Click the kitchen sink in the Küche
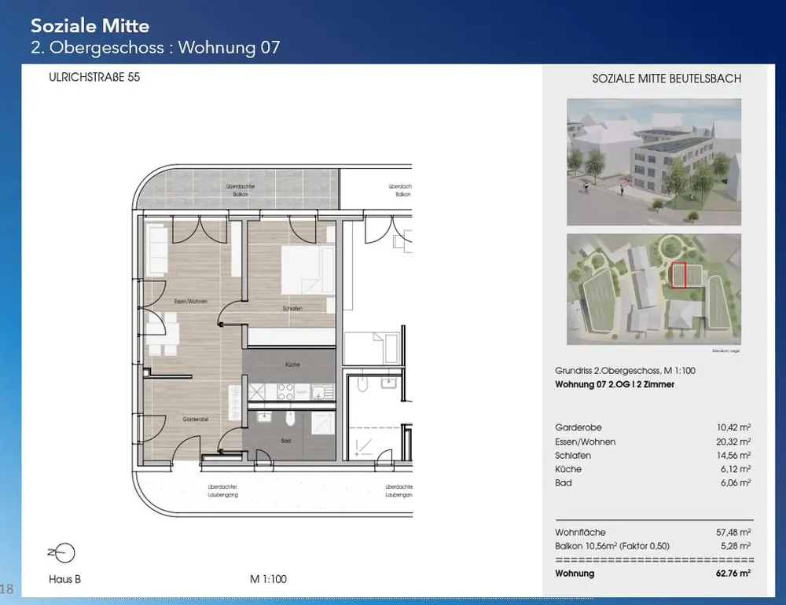Image resolution: width=786 pixels, height=605 pixels. click(x=320, y=391)
